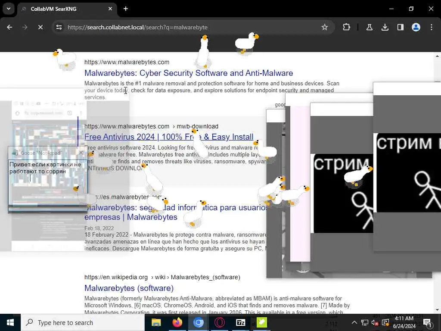Open Free Antivirus 2024 result link
This screenshot has width=441, height=331.
pyautogui.click(x=169, y=137)
